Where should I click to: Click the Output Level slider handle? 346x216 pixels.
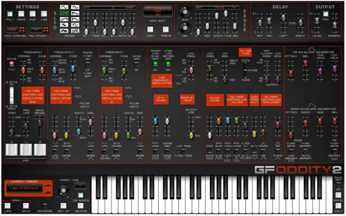click(x=317, y=20)
